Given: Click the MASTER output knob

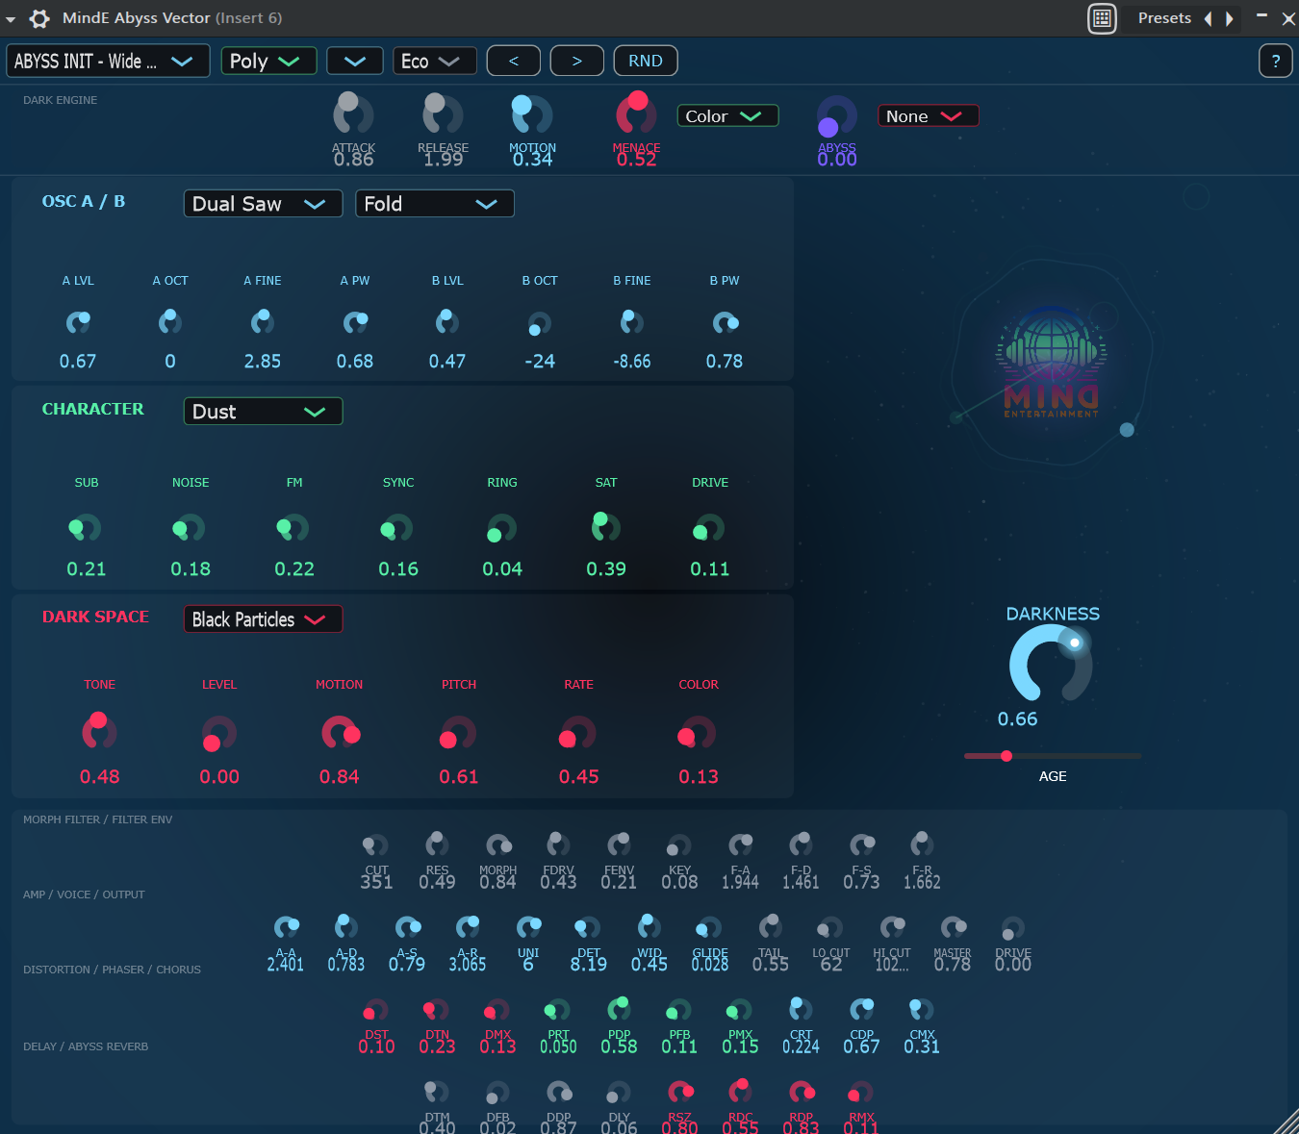Looking at the screenshot, I should pyautogui.click(x=953, y=927).
